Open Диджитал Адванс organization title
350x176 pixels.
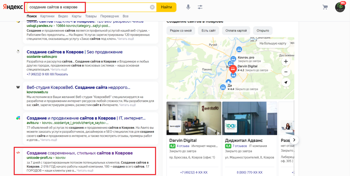(x=244, y=140)
